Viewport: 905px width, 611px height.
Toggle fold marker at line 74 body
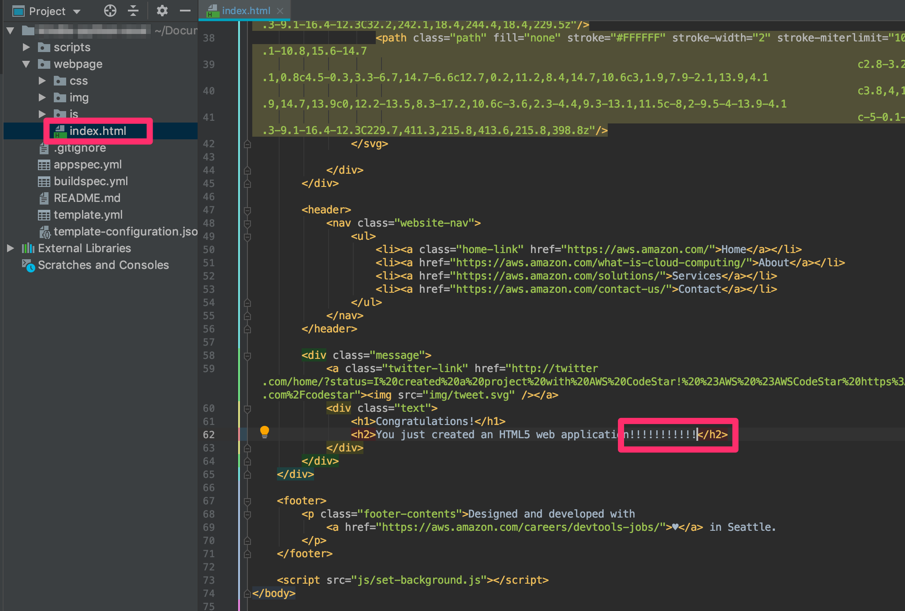coord(247,594)
